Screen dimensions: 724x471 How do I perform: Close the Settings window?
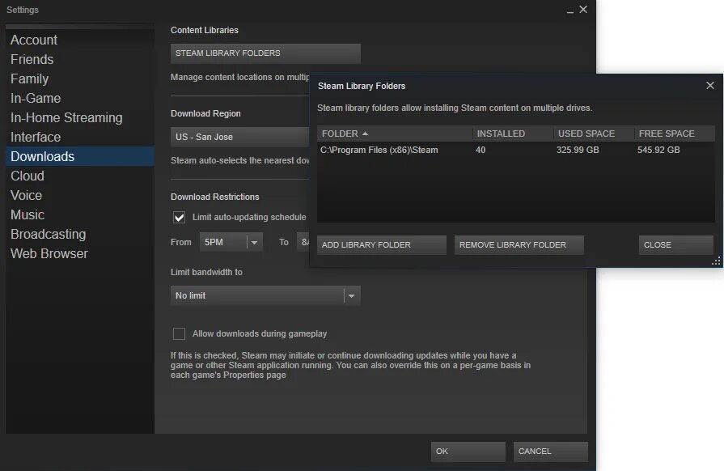coord(583,9)
